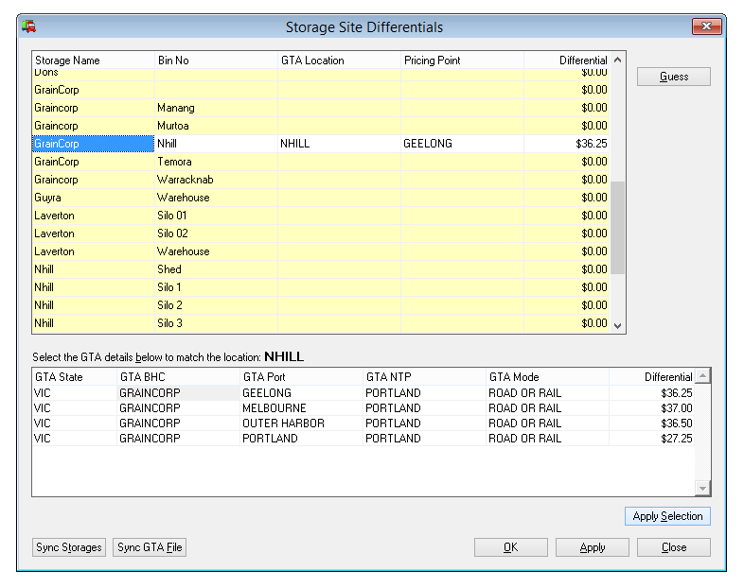Viewport: 744px width, 588px height.
Task: Close the dialog using the Close button
Action: 673,547
